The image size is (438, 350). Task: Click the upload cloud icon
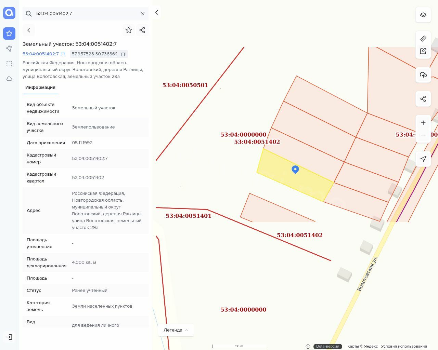tap(423, 75)
